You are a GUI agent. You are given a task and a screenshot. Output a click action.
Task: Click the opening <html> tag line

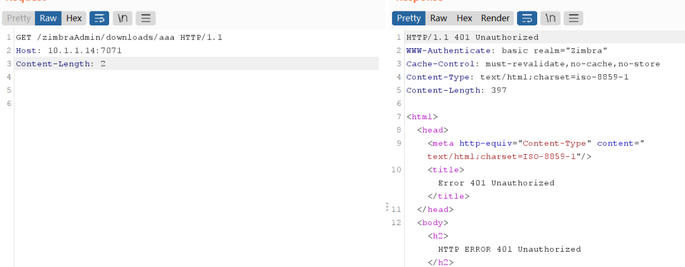point(422,117)
